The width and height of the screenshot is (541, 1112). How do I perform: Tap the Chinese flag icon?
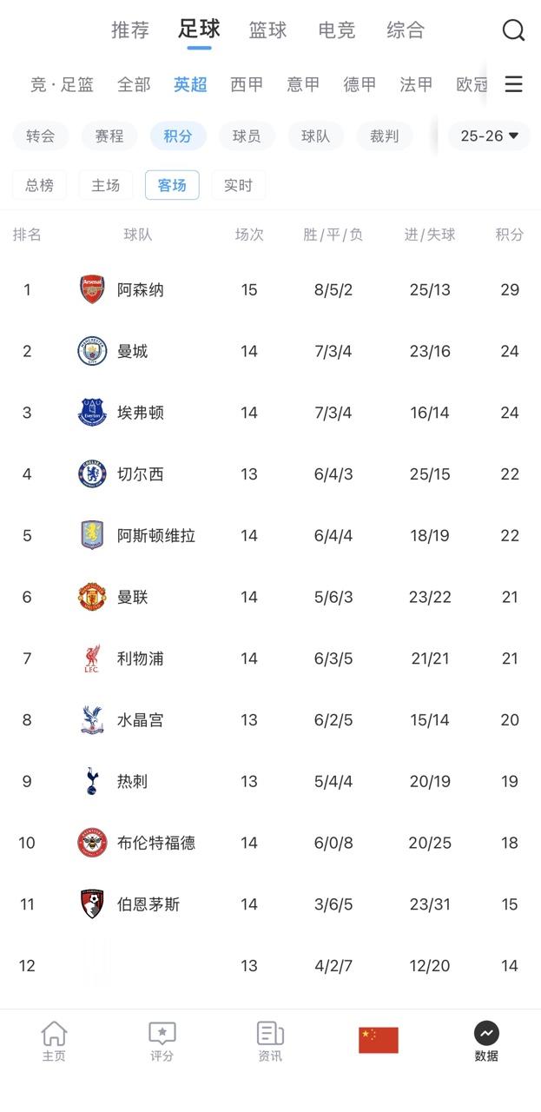(379, 1040)
